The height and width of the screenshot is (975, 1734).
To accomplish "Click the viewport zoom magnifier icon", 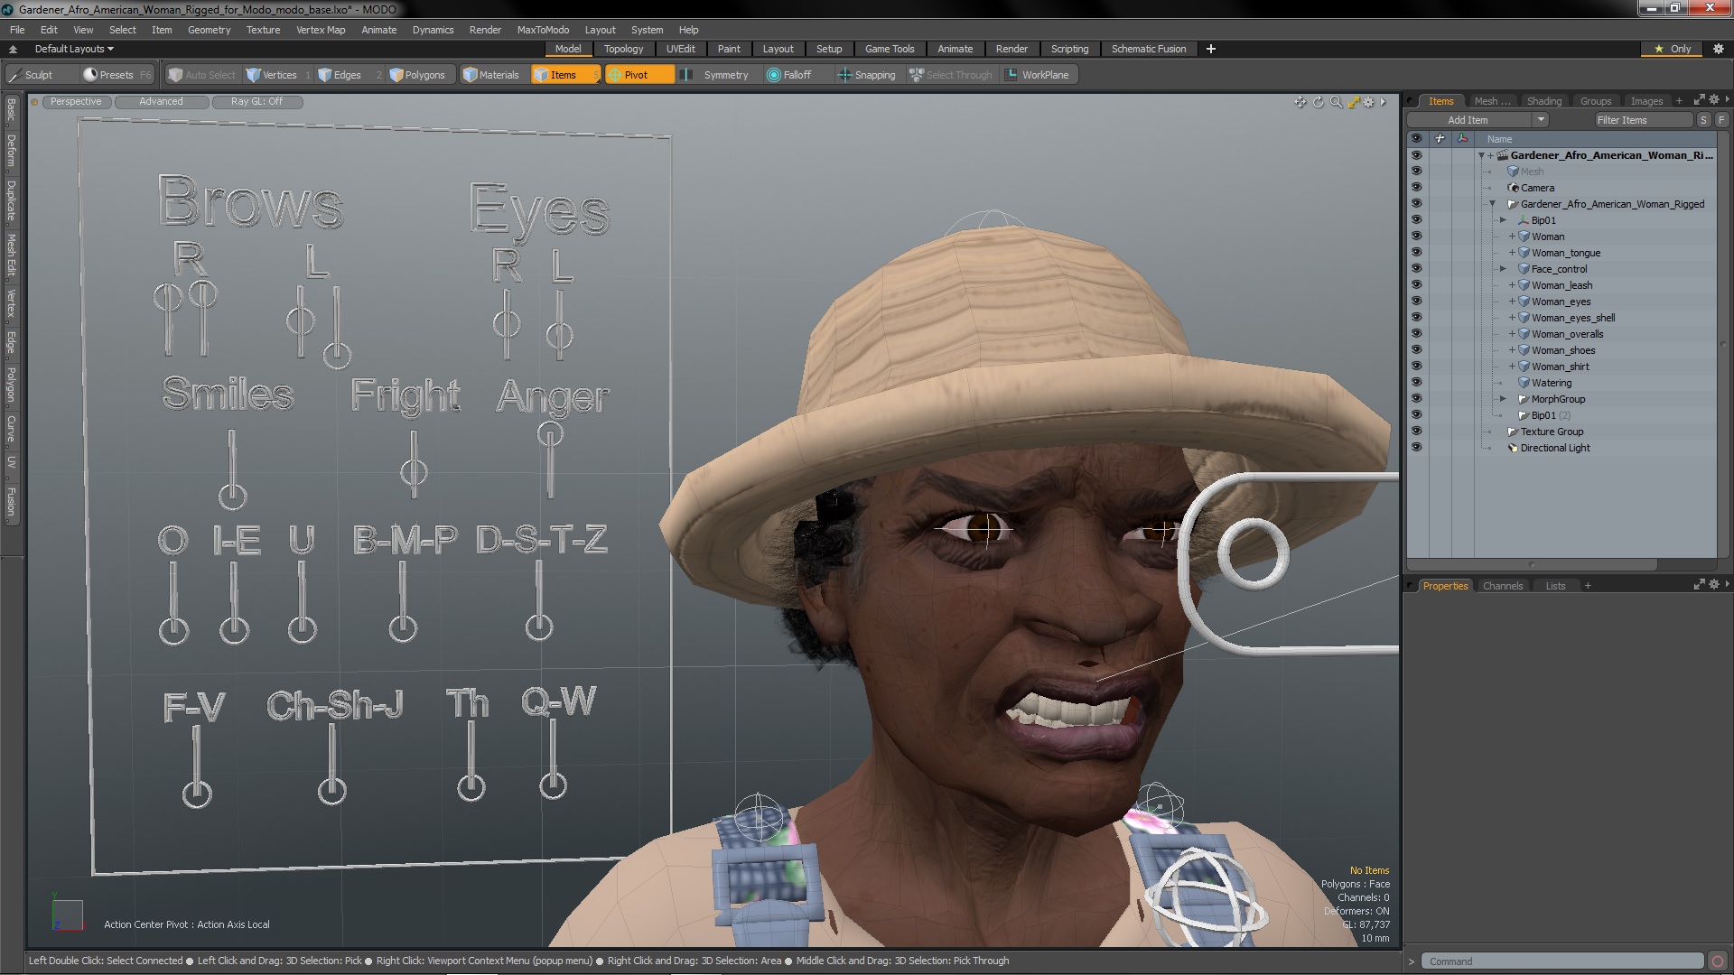I will (x=1336, y=102).
